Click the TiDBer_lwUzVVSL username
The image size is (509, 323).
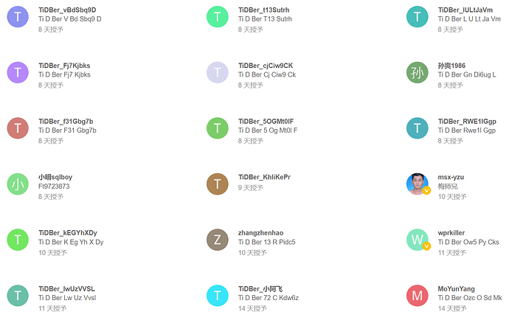[x=66, y=288]
